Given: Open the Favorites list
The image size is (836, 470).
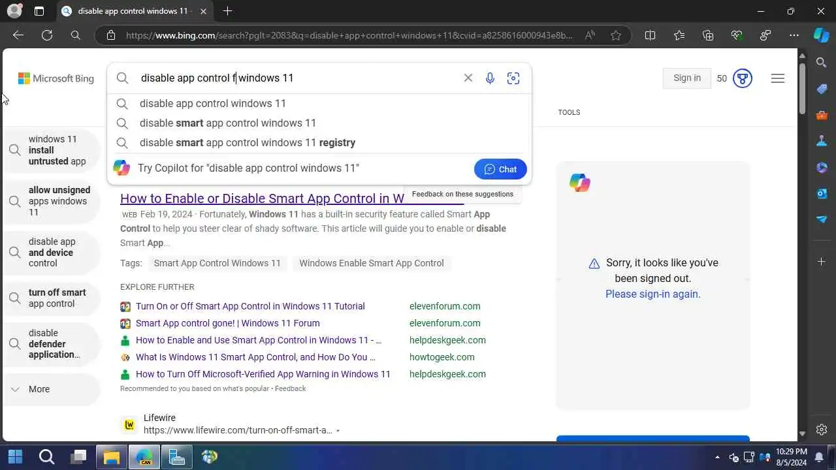Looking at the screenshot, I should coord(679,35).
